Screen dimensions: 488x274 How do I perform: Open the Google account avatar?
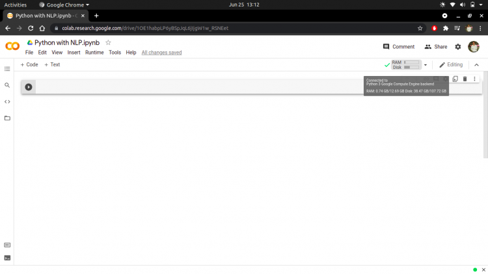(474, 47)
